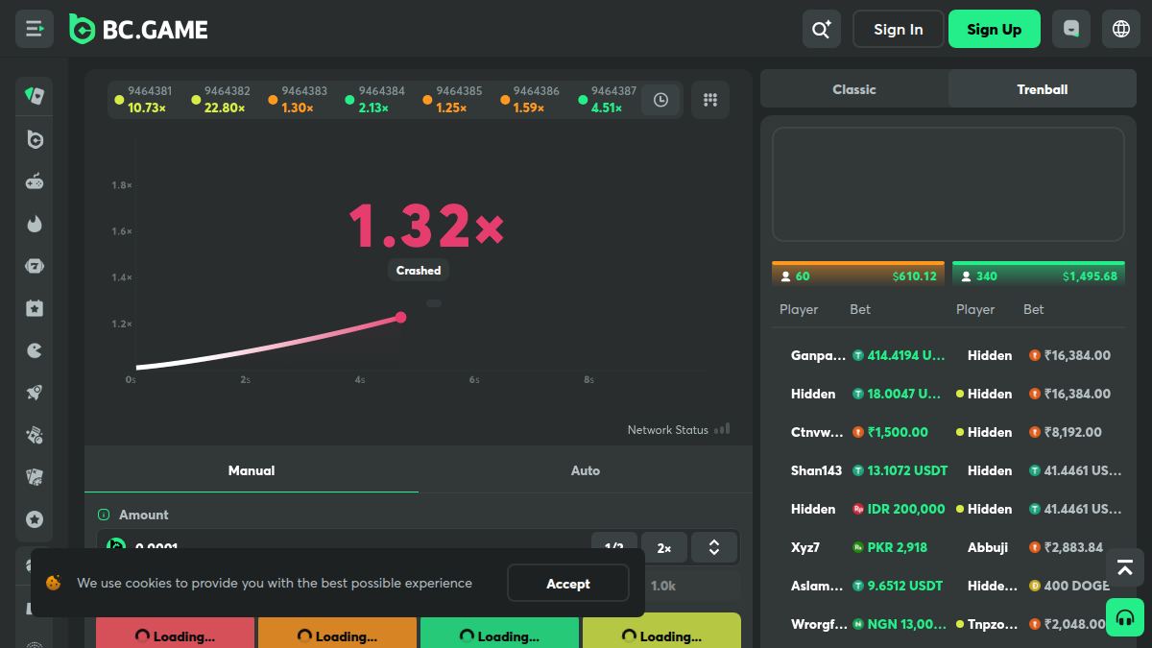Expand the amount stepper arrows
Image resolution: width=1152 pixels, height=648 pixels.
[714, 547]
